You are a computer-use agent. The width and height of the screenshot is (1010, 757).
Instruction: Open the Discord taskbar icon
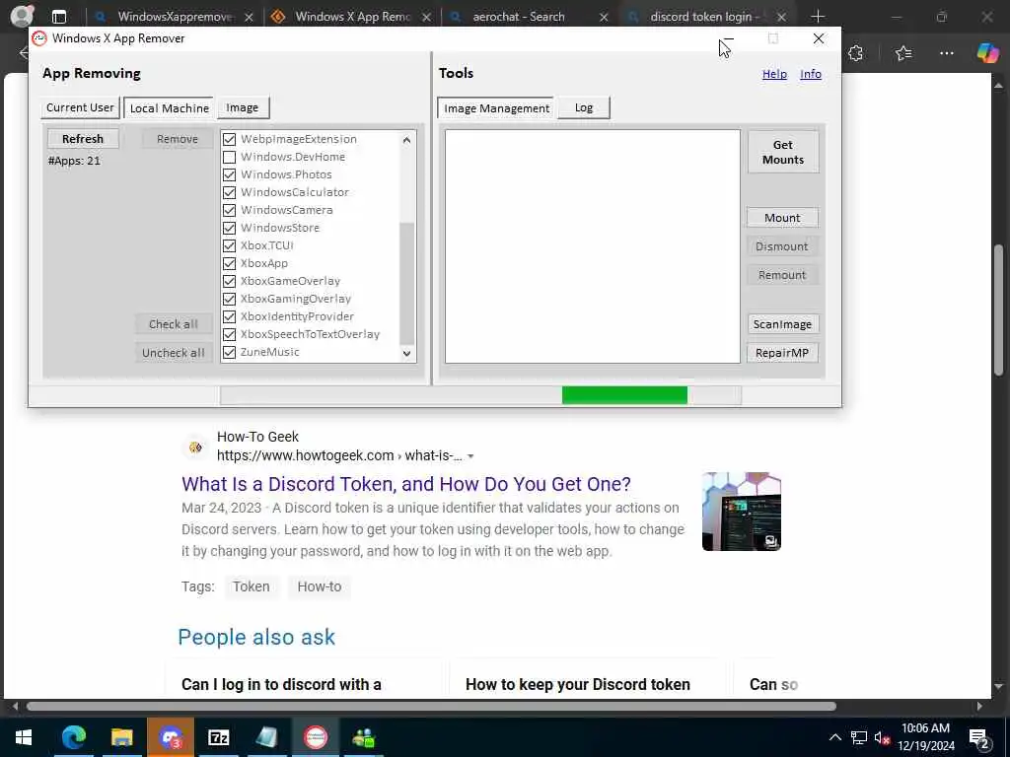170,737
